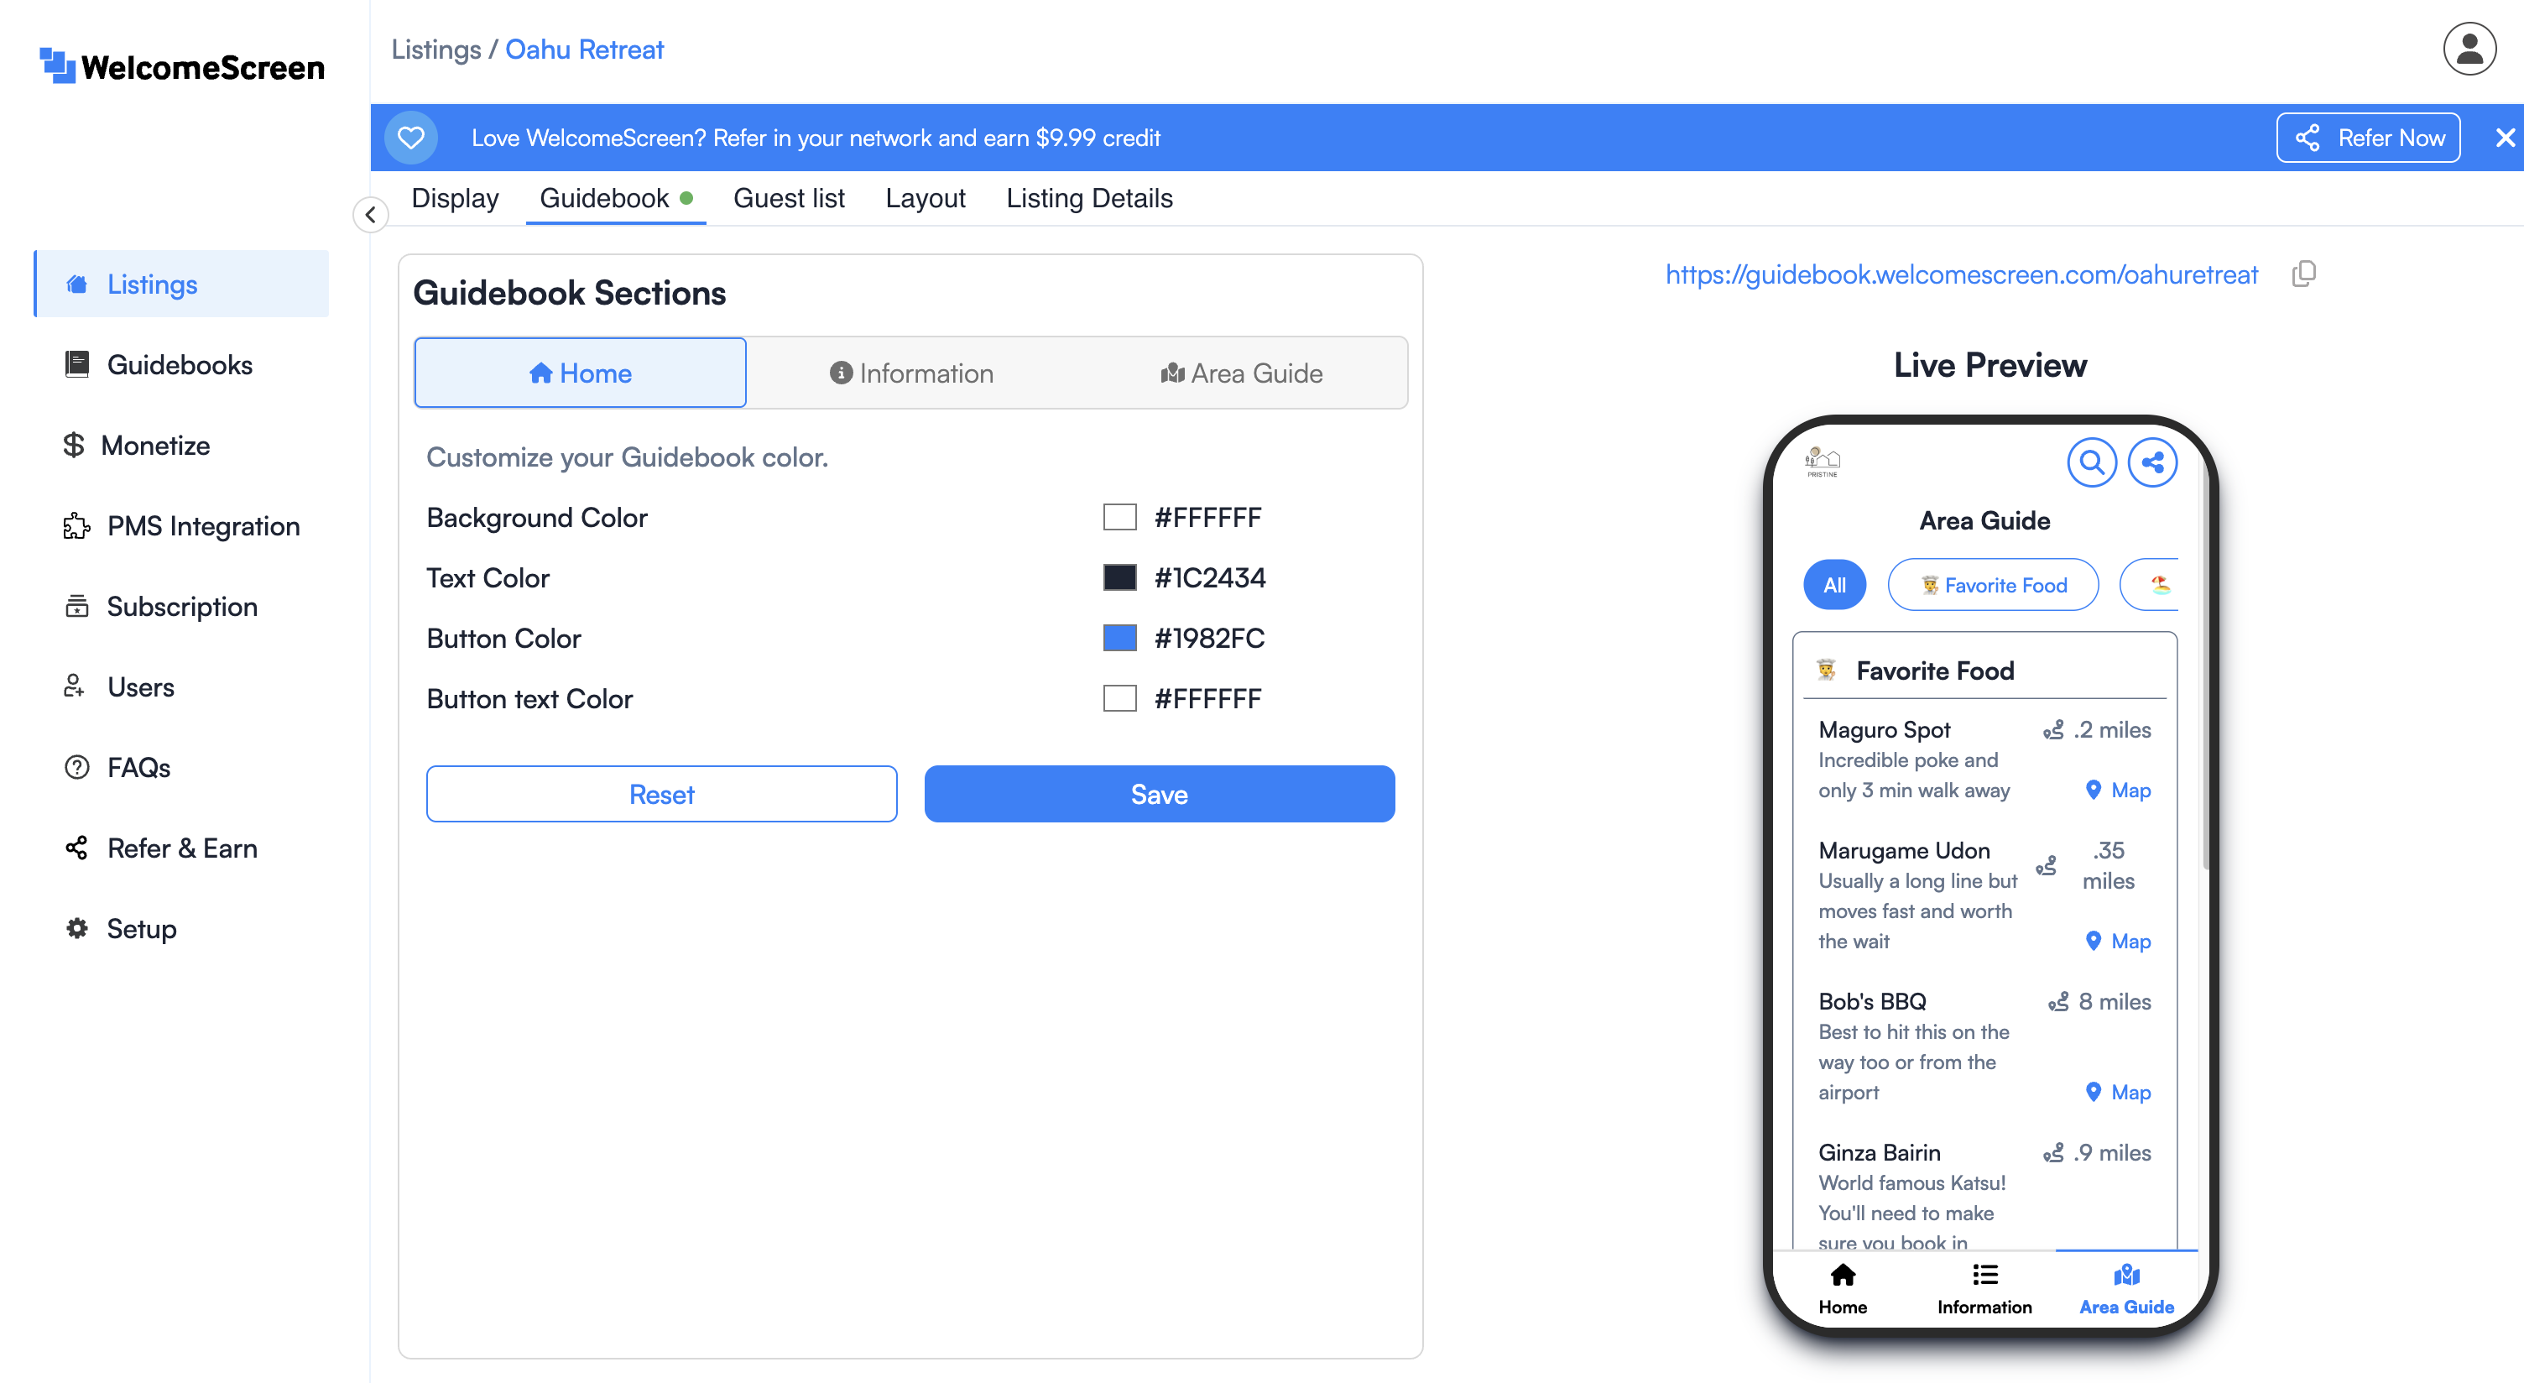2524x1383 pixels.
Task: Click the Listings breadcrumb link
Action: tap(436, 49)
